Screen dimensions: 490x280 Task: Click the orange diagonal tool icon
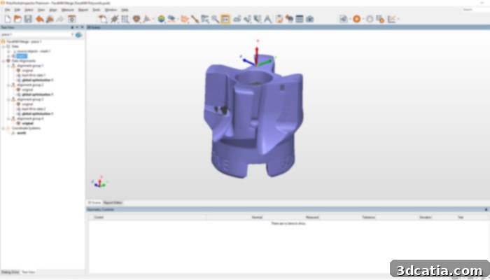pos(195,19)
